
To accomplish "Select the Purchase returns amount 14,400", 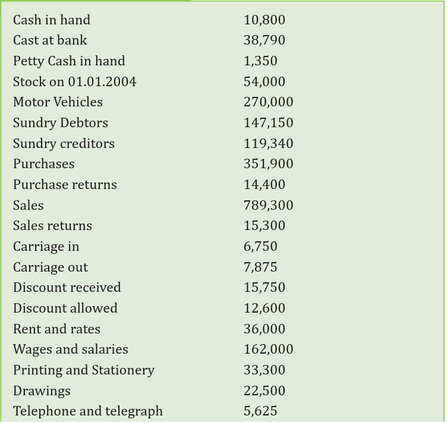I will [265, 184].
